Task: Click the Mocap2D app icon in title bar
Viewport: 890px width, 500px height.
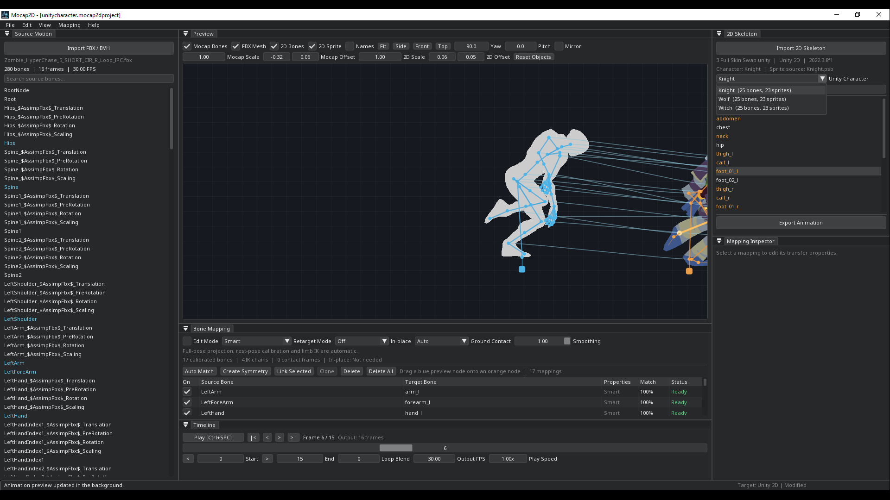Action: click(x=5, y=15)
